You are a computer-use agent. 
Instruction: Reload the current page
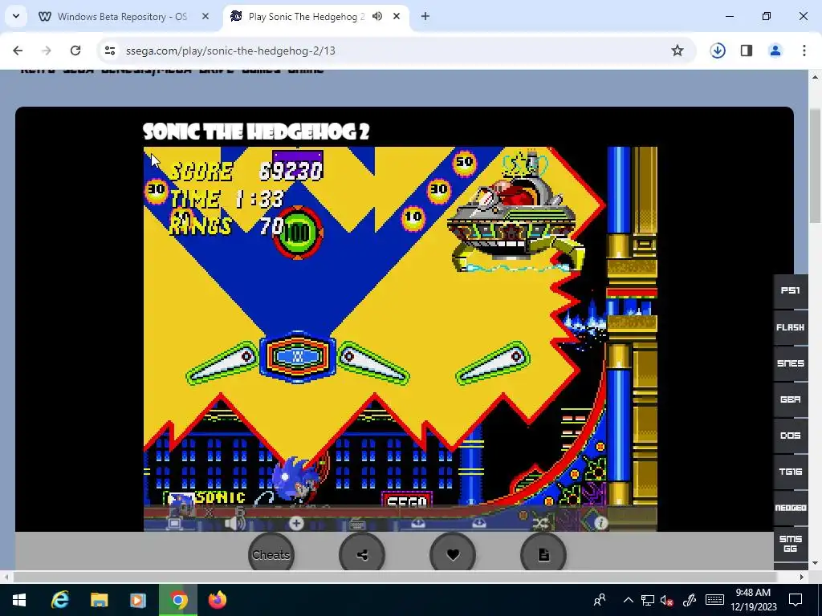pos(75,51)
